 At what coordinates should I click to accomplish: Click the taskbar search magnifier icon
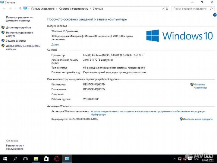point(15,158)
